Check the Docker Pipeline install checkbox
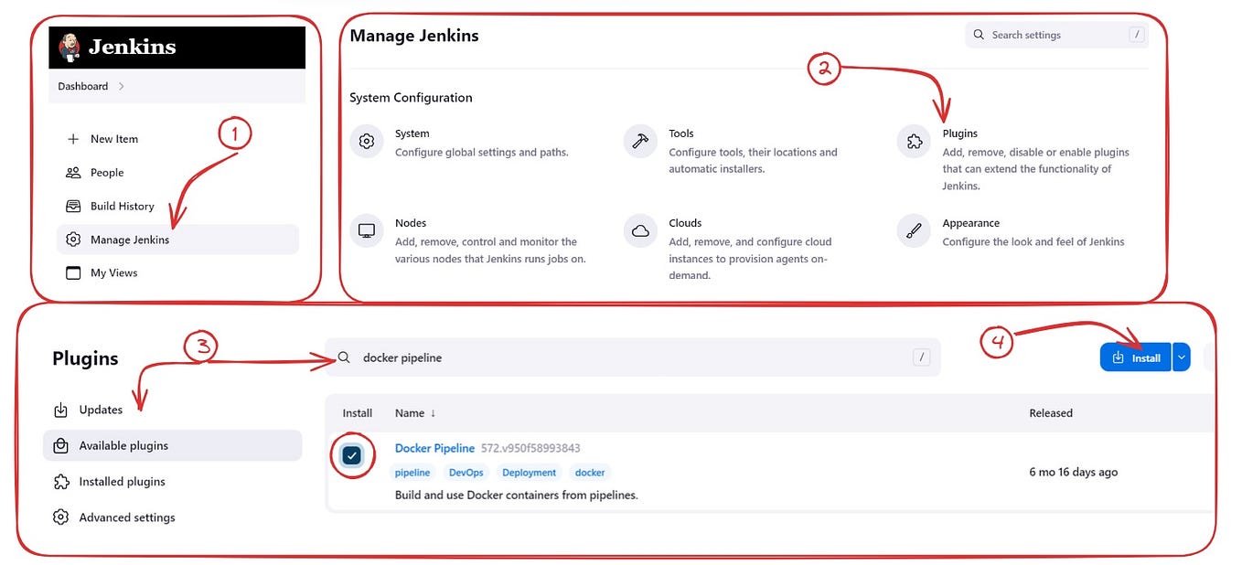1242x565 pixels. point(353,454)
